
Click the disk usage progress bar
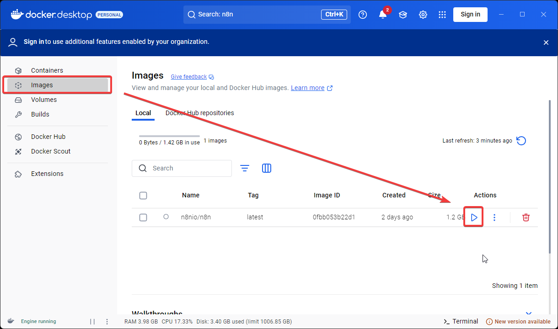(169, 136)
